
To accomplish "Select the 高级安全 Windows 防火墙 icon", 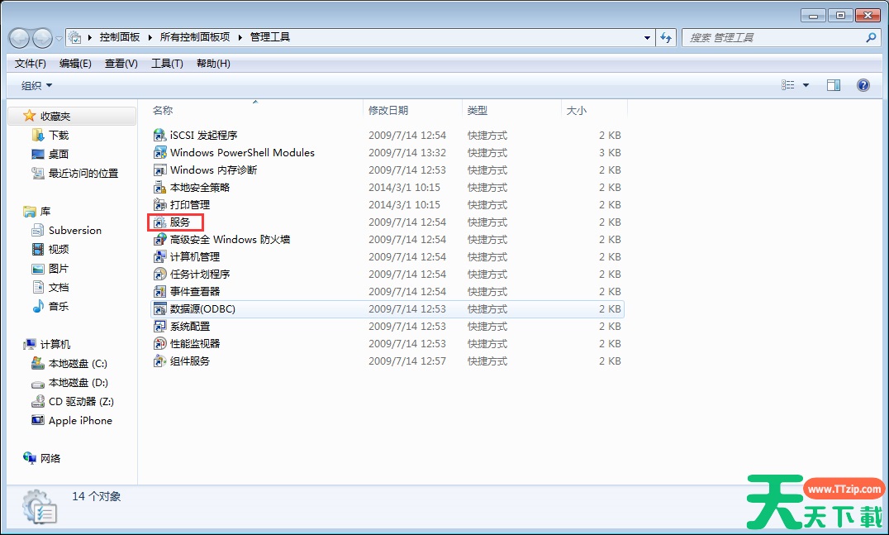I will pyautogui.click(x=160, y=240).
